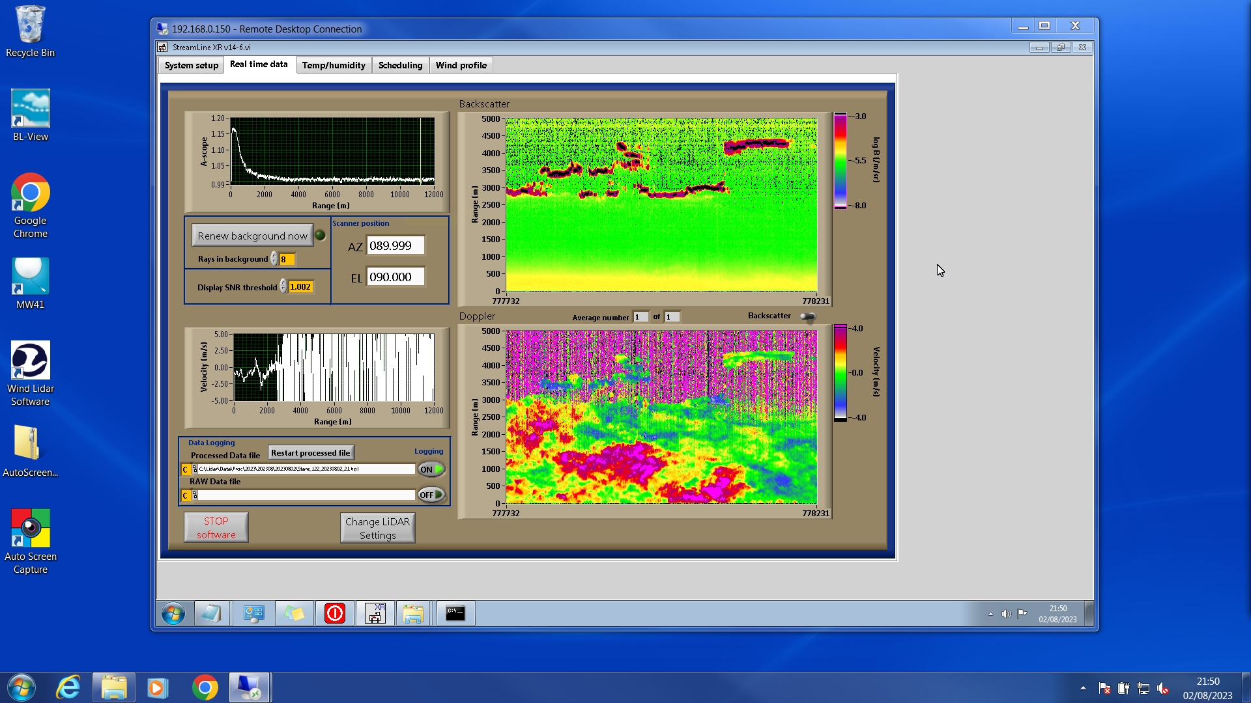Click the Display SNR threshold stepper arrows
Image resolution: width=1251 pixels, height=703 pixels.
point(283,286)
